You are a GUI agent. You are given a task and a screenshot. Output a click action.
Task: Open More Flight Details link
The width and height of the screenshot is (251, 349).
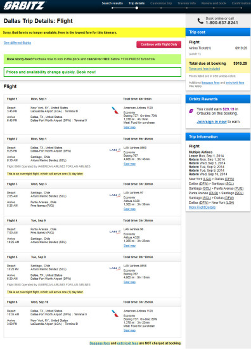[x=202, y=207]
